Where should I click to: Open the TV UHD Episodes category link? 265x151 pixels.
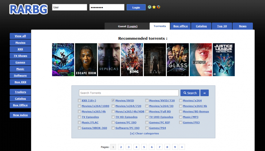(161, 117)
